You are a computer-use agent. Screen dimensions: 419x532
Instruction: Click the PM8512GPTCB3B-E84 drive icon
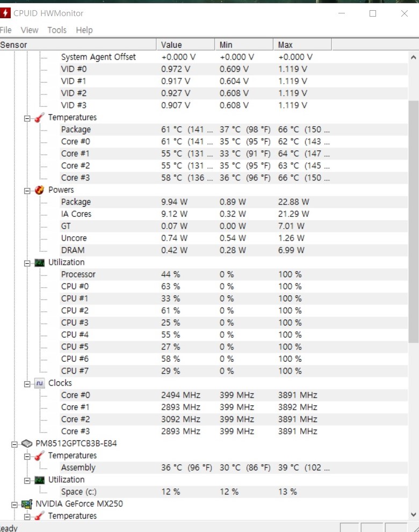[27, 444]
